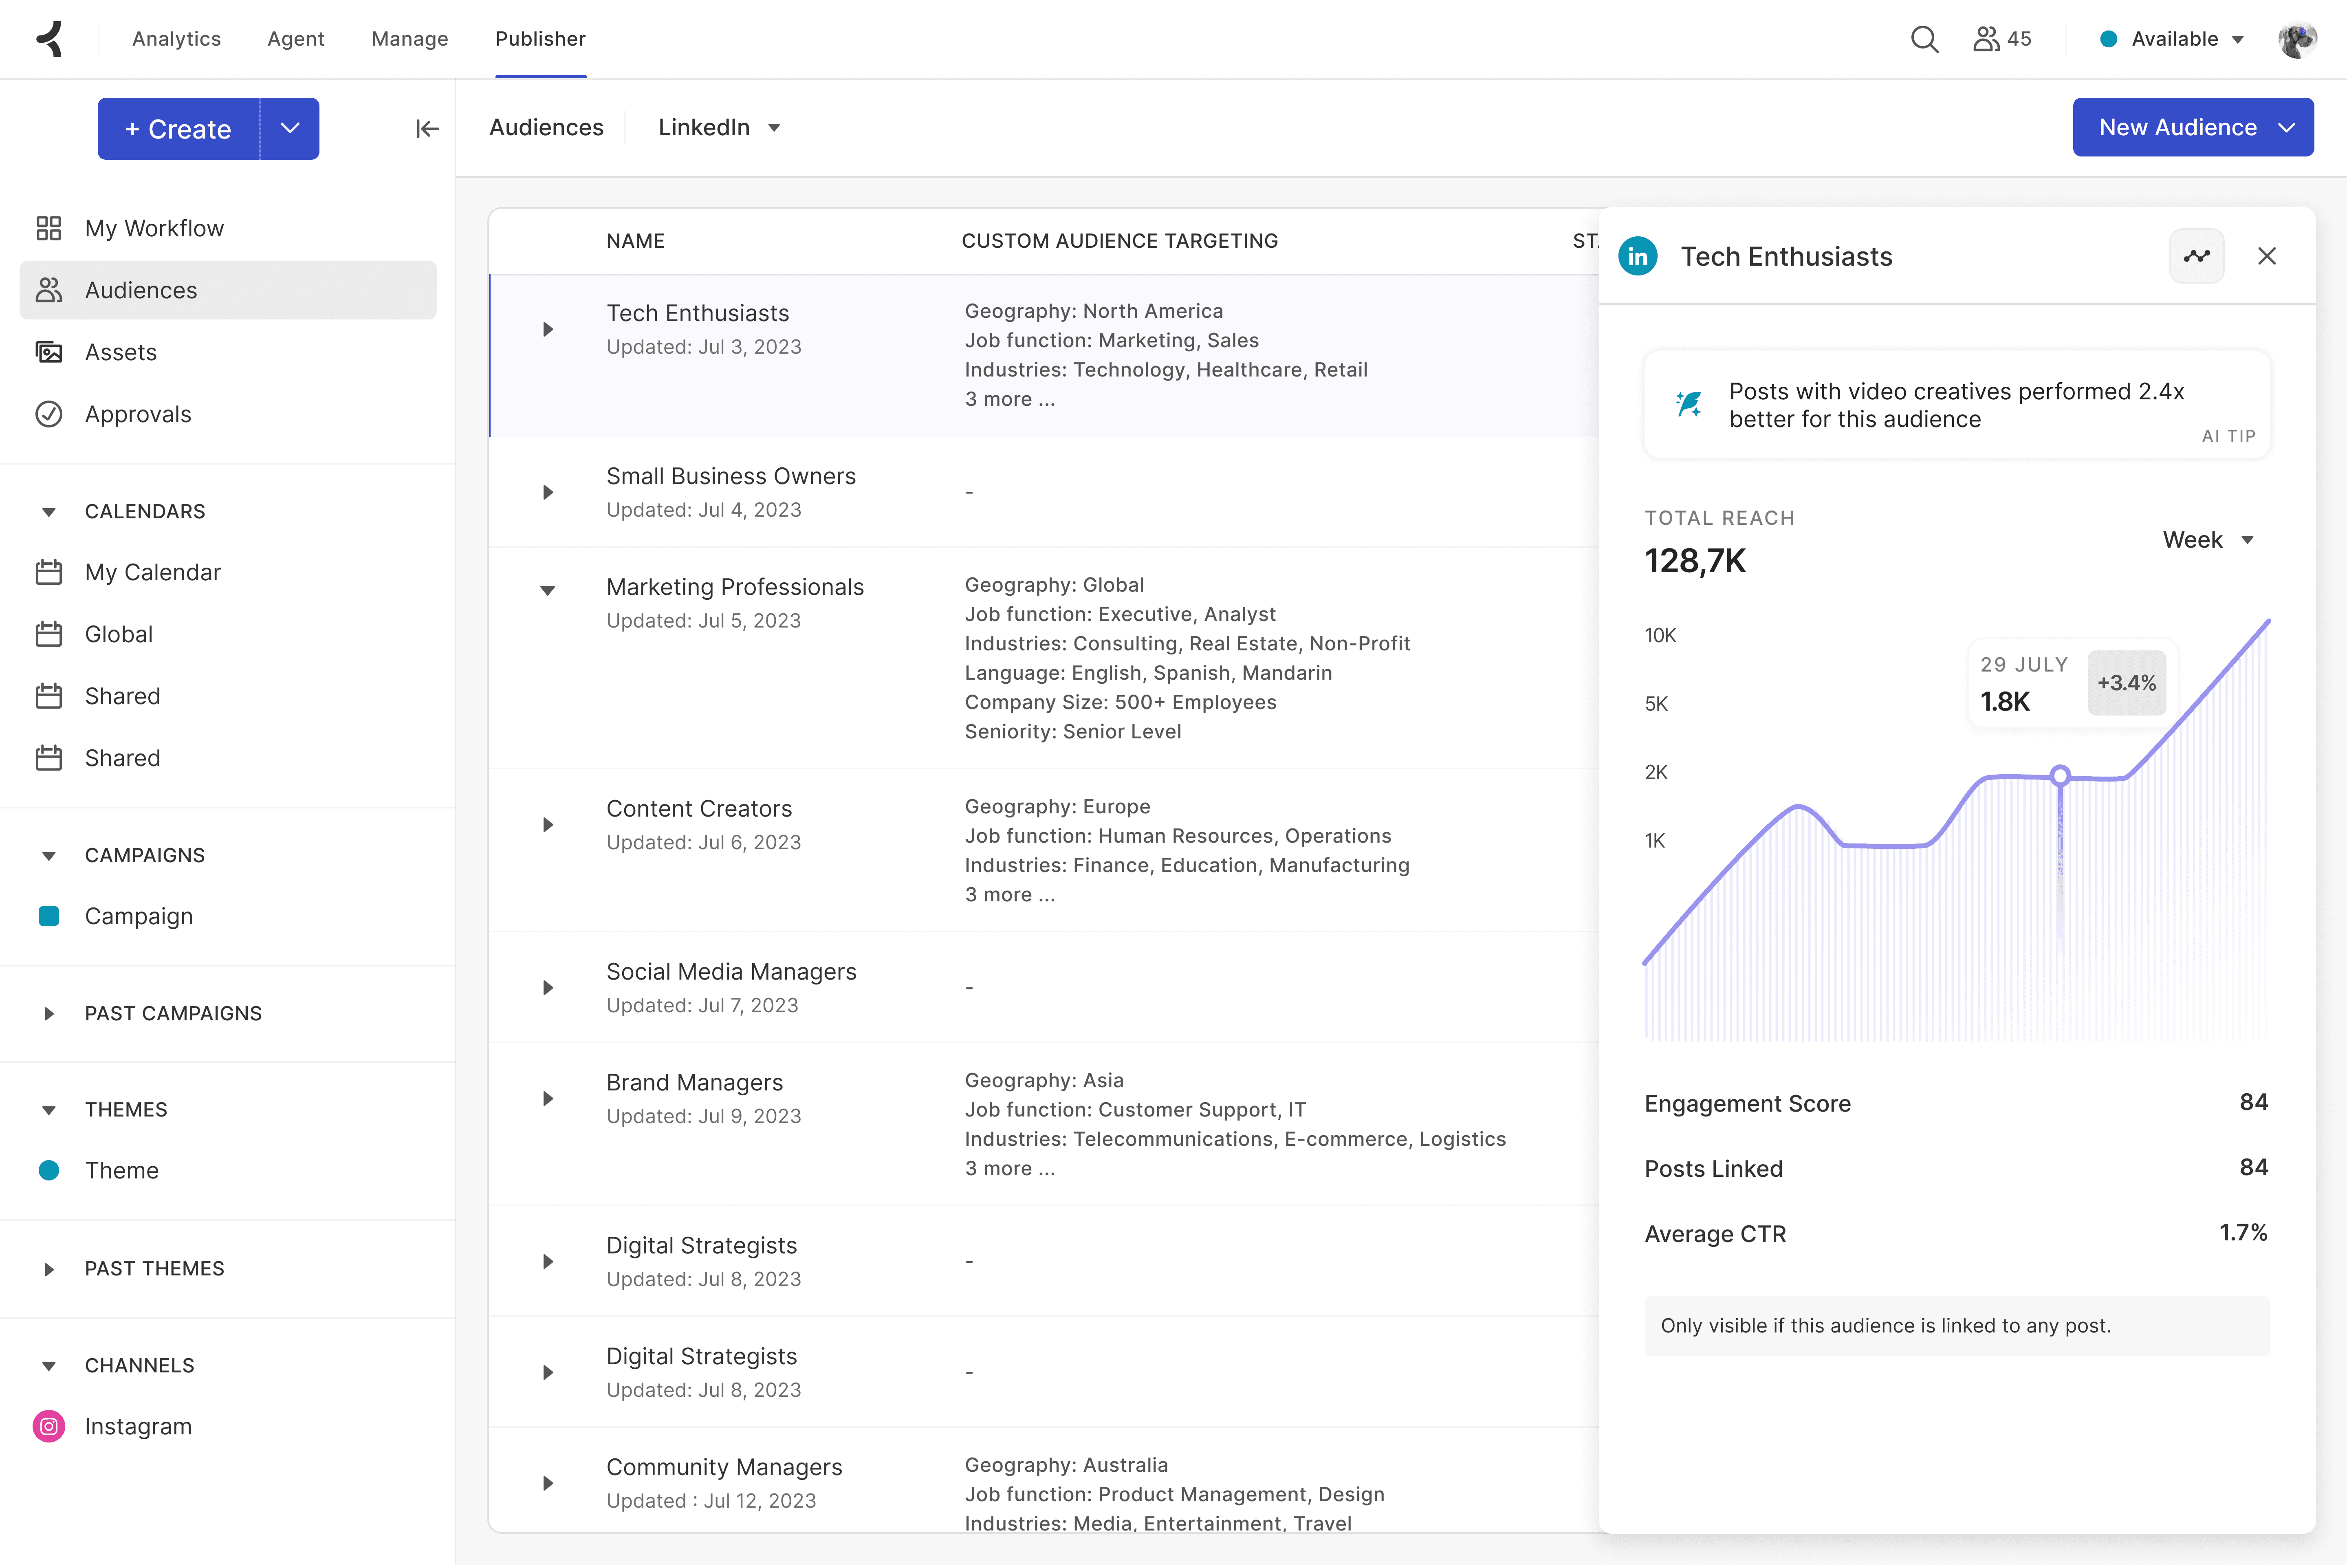Open the Instagram channel icon
The height and width of the screenshot is (1568, 2347).
click(x=49, y=1426)
